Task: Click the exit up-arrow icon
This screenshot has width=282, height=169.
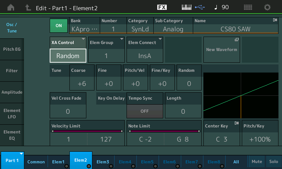Action: (28, 7)
